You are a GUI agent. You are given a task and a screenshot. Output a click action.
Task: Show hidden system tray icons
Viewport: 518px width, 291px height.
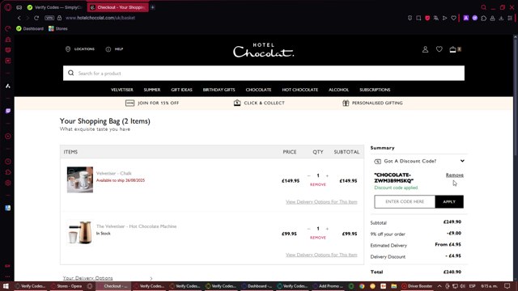(x=439, y=286)
